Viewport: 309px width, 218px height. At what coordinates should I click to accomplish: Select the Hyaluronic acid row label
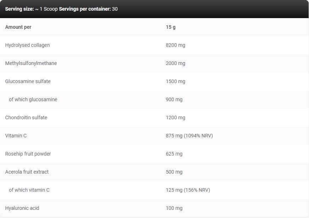click(x=22, y=208)
